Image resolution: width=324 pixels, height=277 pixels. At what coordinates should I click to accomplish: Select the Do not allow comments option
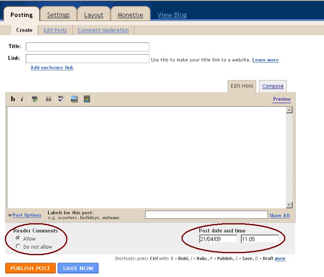(x=18, y=246)
